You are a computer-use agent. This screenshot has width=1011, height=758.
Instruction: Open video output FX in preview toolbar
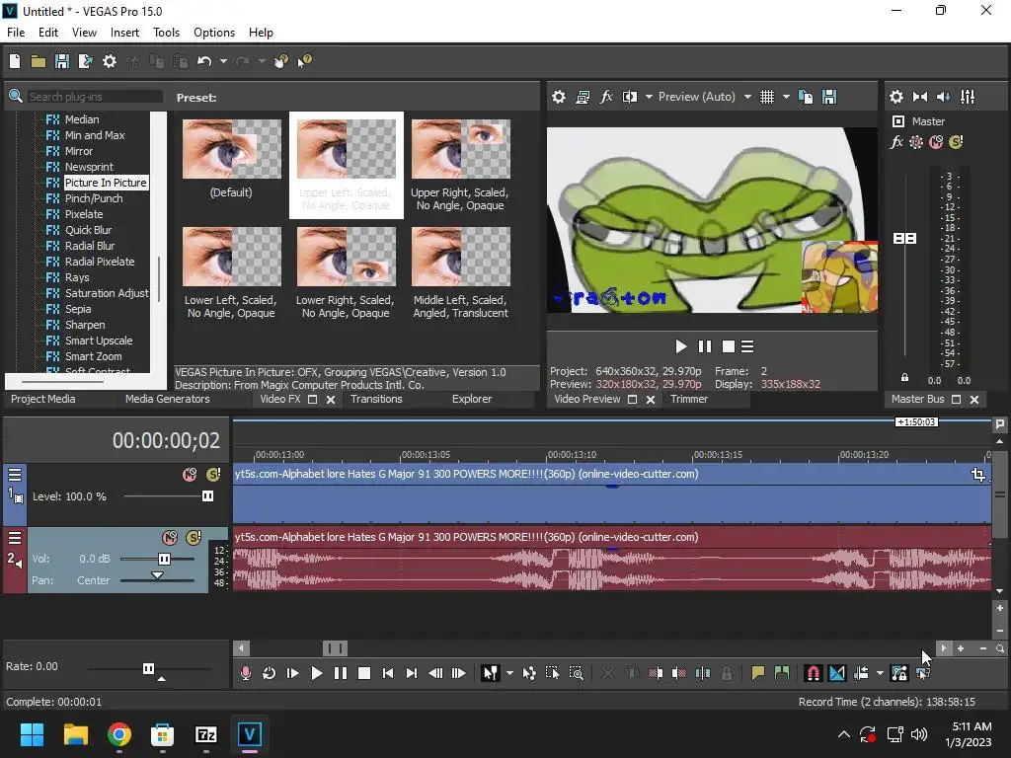click(x=606, y=97)
